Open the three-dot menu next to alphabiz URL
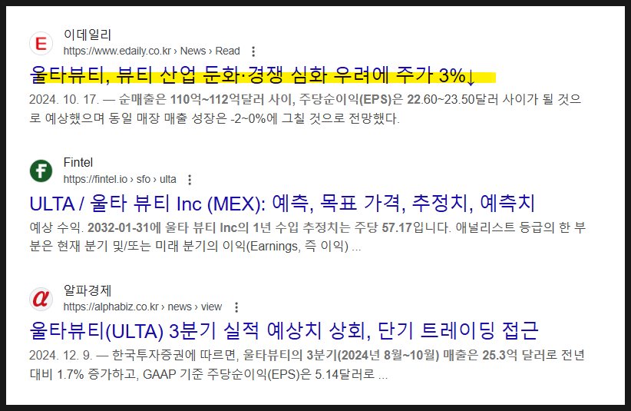 (236, 307)
